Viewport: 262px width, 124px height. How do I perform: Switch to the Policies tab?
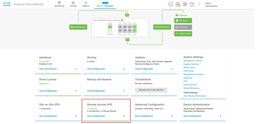(x=73, y=4)
